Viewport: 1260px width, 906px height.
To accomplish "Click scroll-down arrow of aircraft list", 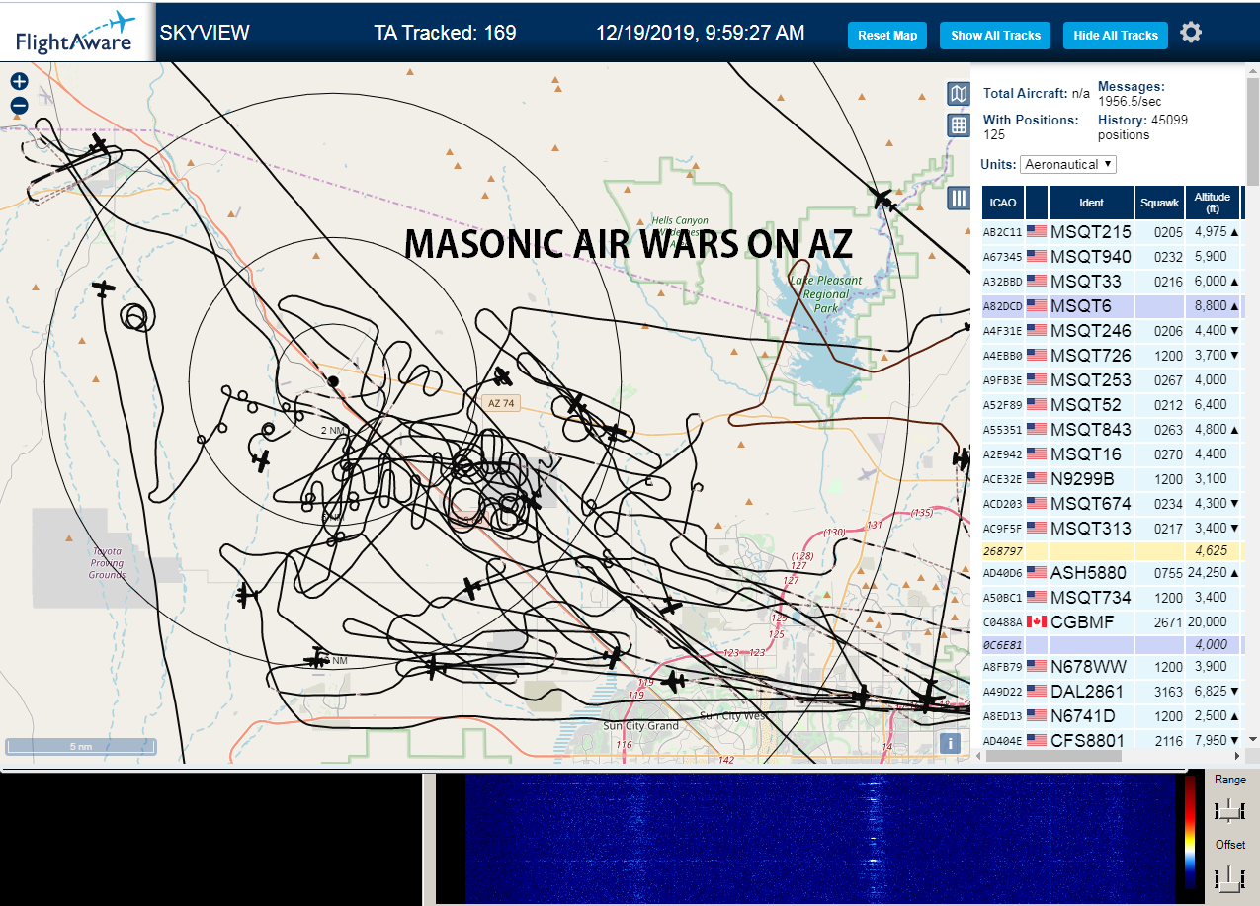I will 1253,739.
